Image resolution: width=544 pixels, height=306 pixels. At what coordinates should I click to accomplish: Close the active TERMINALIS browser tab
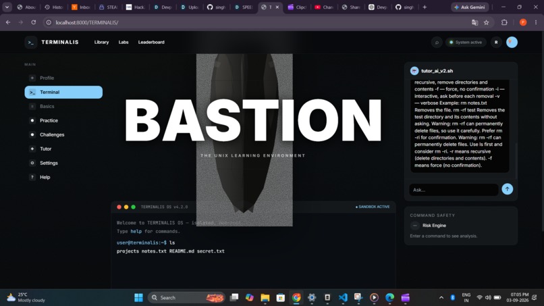coord(277,7)
